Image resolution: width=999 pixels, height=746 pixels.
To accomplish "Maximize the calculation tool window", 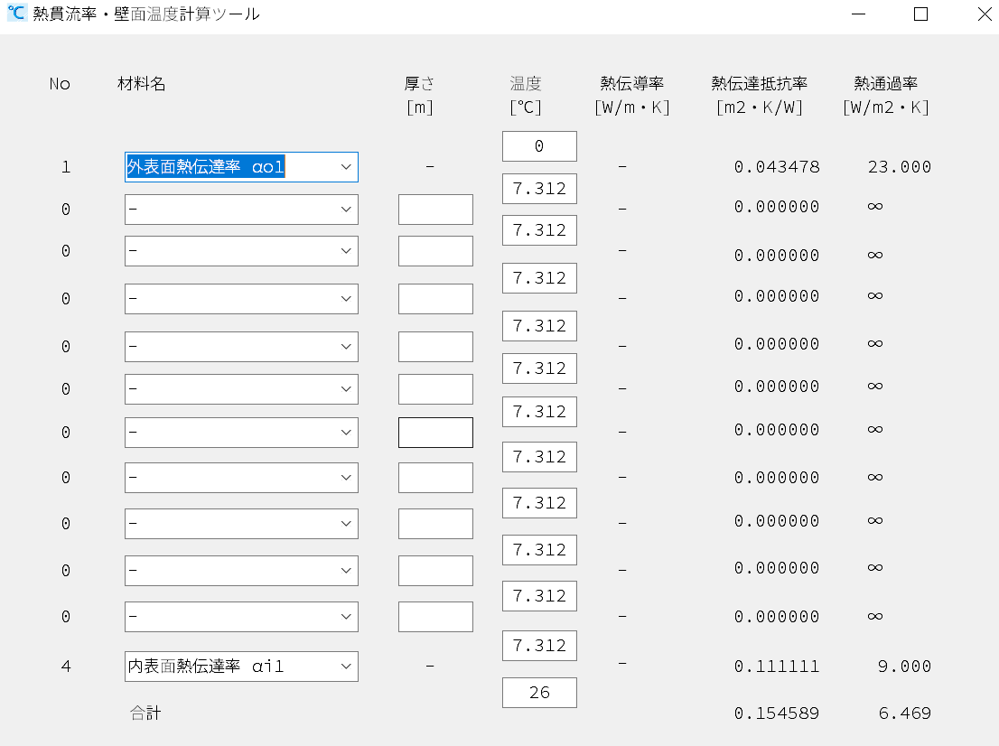I will pos(920,14).
